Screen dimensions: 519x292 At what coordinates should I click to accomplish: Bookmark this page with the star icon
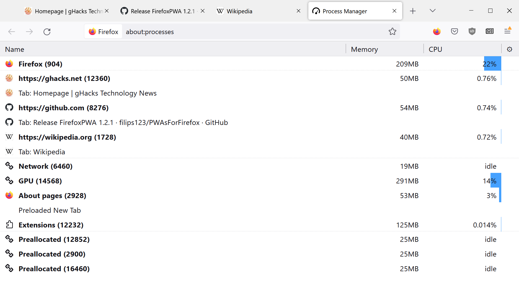coord(392,32)
